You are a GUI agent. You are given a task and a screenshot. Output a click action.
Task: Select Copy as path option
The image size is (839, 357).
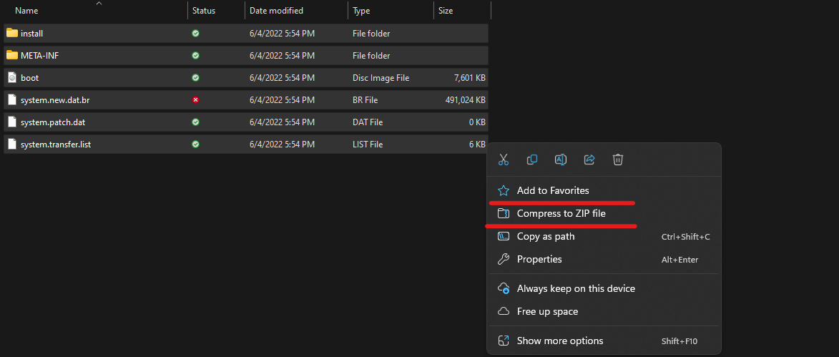(x=546, y=236)
